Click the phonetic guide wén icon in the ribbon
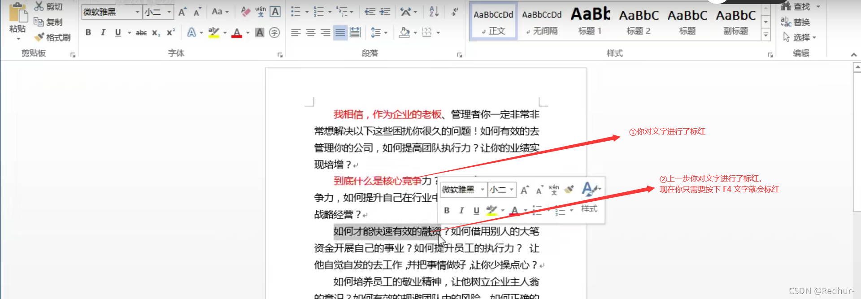Viewport: 861px width, 299px height. [261, 12]
